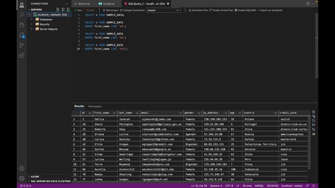Click the New Server Group icon
335x188 pixels.
point(63,9)
